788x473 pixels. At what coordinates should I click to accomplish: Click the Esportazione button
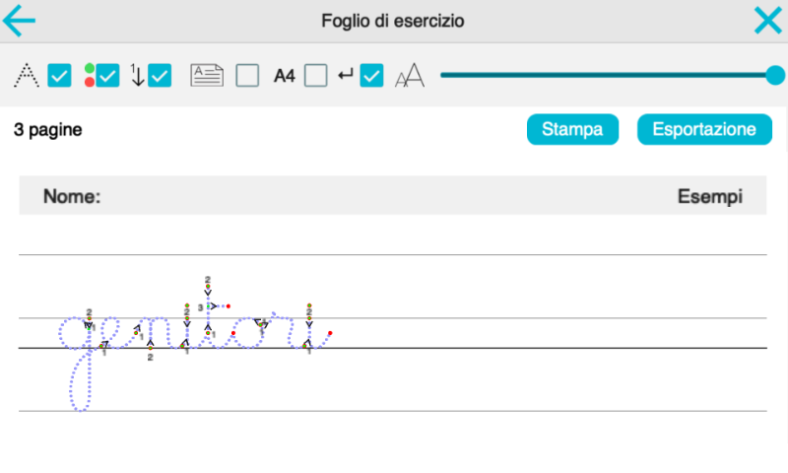click(x=704, y=129)
